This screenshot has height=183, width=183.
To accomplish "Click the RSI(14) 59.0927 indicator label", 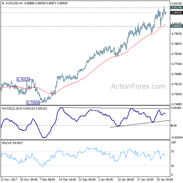I will coord(13,143).
